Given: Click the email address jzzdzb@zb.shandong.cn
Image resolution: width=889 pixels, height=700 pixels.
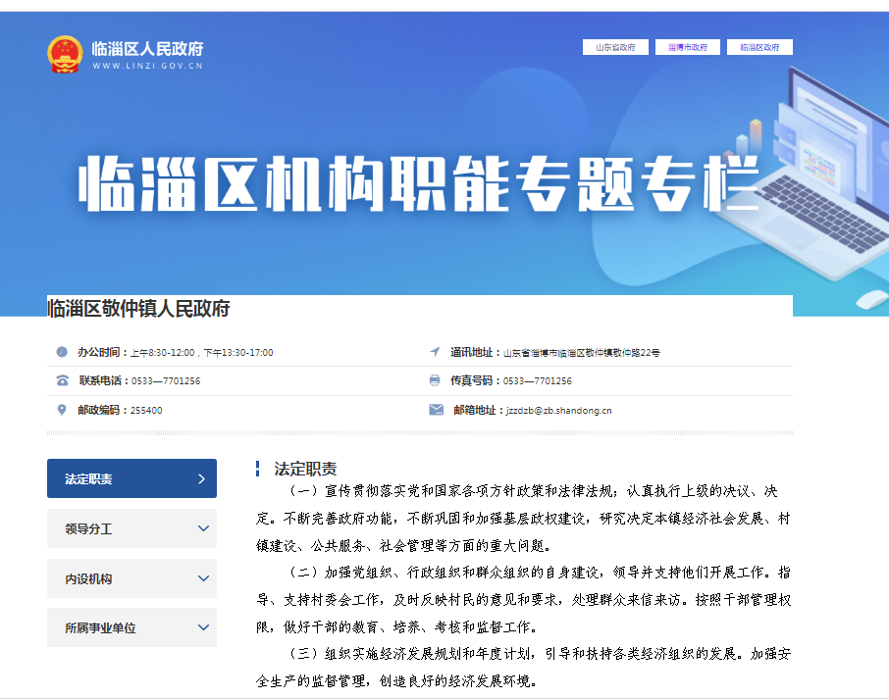Looking at the screenshot, I should (558, 410).
